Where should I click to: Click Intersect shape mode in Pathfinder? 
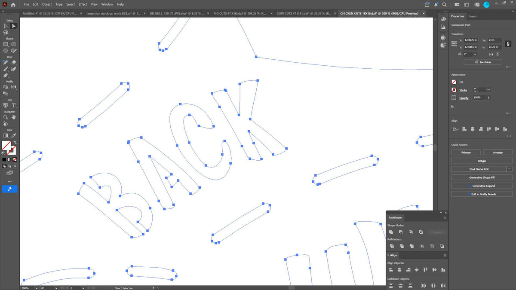(x=411, y=232)
